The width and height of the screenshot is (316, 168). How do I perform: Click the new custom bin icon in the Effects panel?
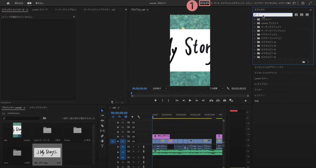tap(303, 62)
